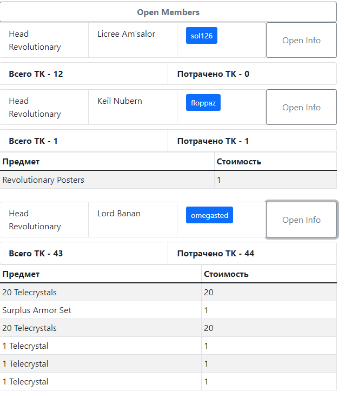
Task: Select the Licree Am'salor name cell
Action: pyautogui.click(x=133, y=40)
